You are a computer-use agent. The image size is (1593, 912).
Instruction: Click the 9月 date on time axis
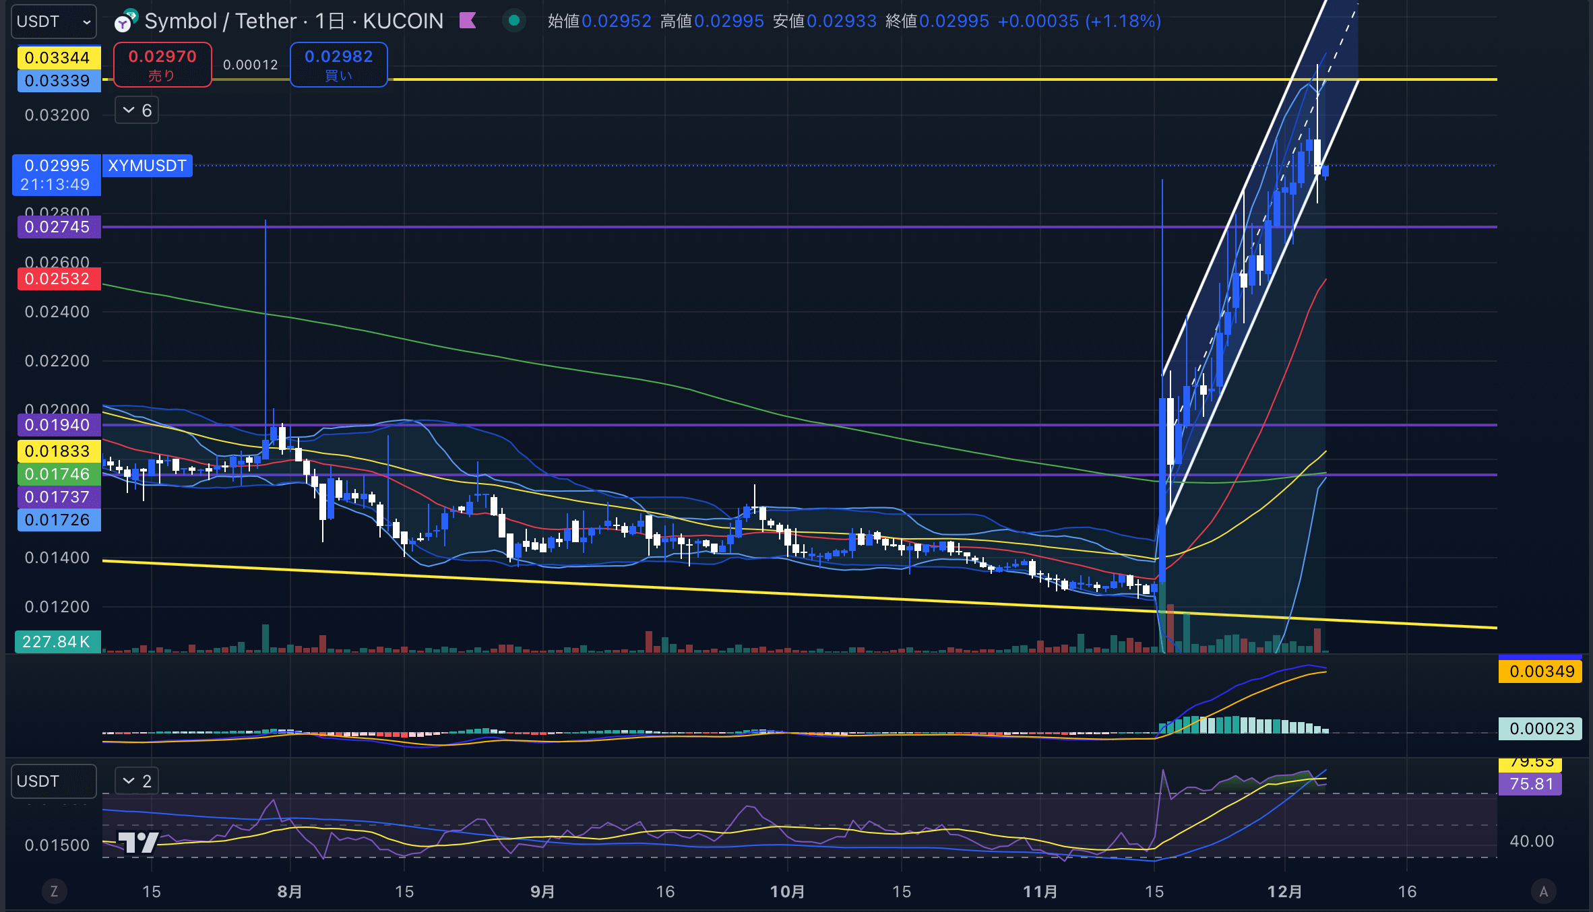542,892
